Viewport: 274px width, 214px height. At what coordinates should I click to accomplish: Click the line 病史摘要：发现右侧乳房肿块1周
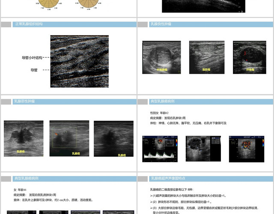(x=35, y=195)
